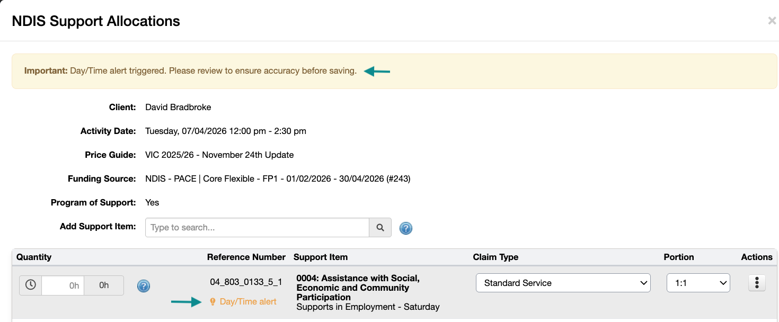Click the Quantity column header
779x322 pixels.
pyautogui.click(x=34, y=257)
